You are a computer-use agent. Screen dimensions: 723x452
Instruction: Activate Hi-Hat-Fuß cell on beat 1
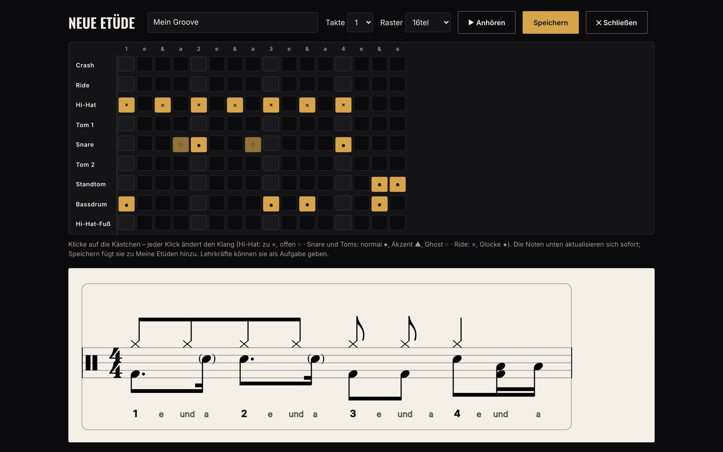coord(127,223)
